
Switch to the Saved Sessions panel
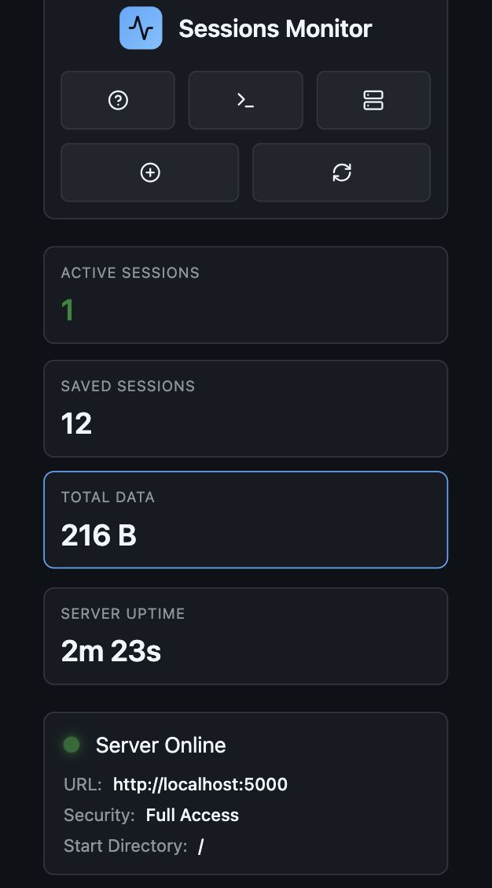pyautogui.click(x=245, y=408)
